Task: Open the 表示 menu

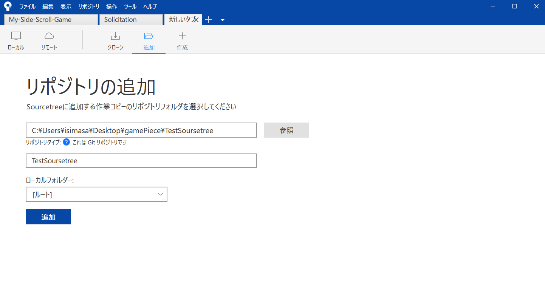Action: pos(66,7)
